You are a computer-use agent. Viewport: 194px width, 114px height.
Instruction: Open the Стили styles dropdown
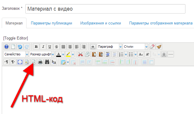135,47
